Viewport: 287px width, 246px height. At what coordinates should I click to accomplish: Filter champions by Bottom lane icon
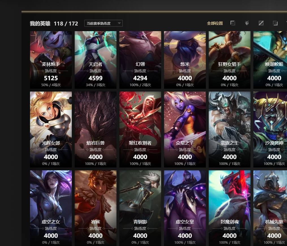[x=275, y=23]
